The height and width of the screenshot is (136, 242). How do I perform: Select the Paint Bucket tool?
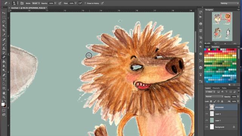coord(4,62)
